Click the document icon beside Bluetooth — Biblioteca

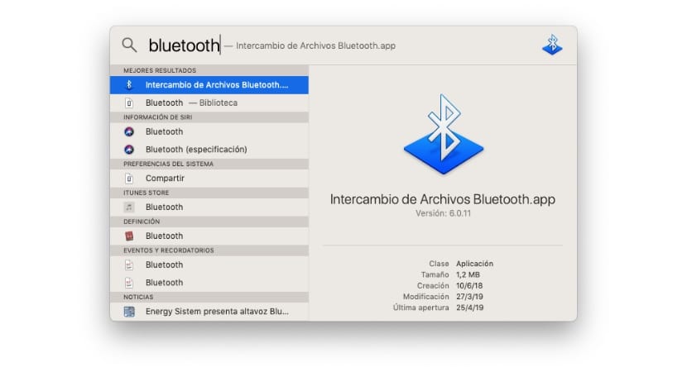pyautogui.click(x=128, y=103)
